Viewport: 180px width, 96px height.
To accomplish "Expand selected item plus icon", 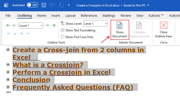I will [21, 34].
